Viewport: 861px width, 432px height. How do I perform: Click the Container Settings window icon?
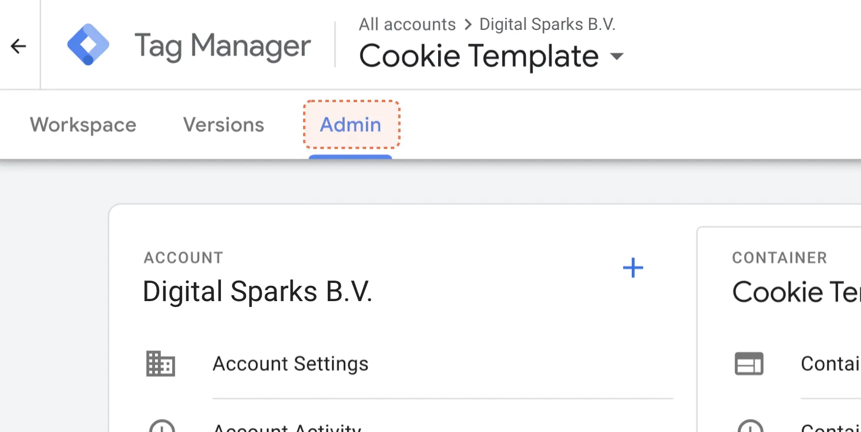click(x=749, y=364)
